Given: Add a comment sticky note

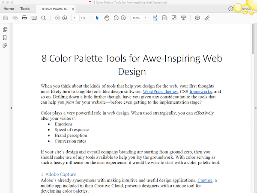Looking at the screenshot, I should [x=197, y=18].
